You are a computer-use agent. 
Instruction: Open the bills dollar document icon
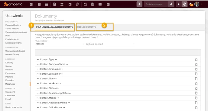click(x=54, y=4)
